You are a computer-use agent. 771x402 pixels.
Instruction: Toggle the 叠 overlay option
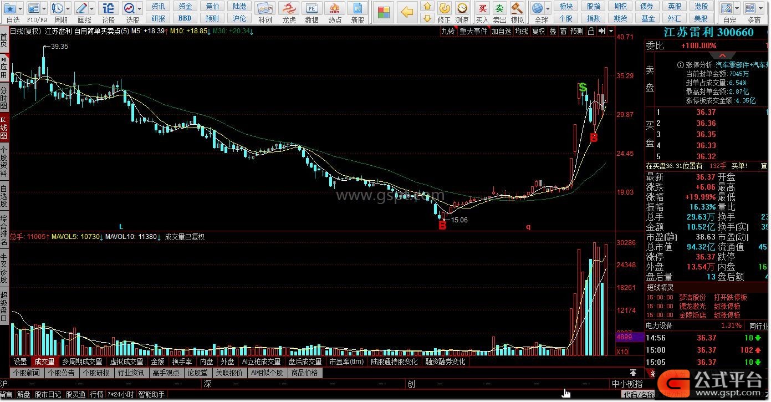(553, 32)
